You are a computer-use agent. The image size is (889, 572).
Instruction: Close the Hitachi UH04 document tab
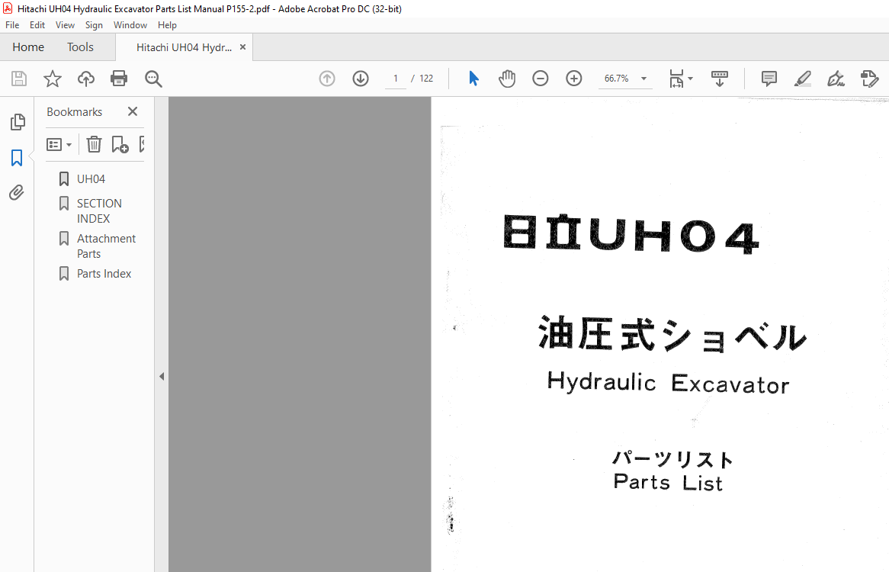[x=242, y=47]
